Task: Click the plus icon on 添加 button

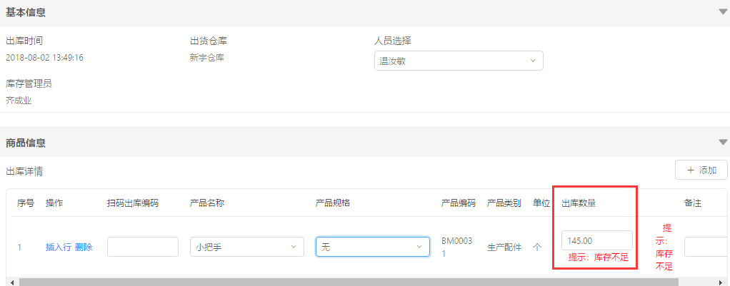Action: (691, 170)
